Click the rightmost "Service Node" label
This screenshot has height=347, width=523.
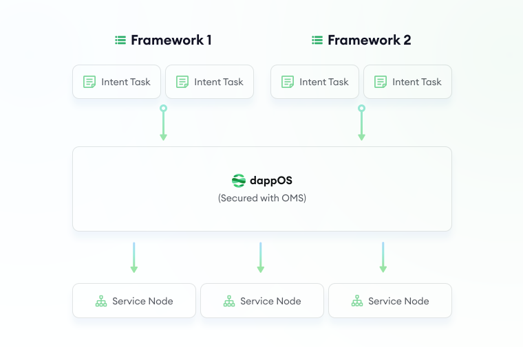coord(398,301)
